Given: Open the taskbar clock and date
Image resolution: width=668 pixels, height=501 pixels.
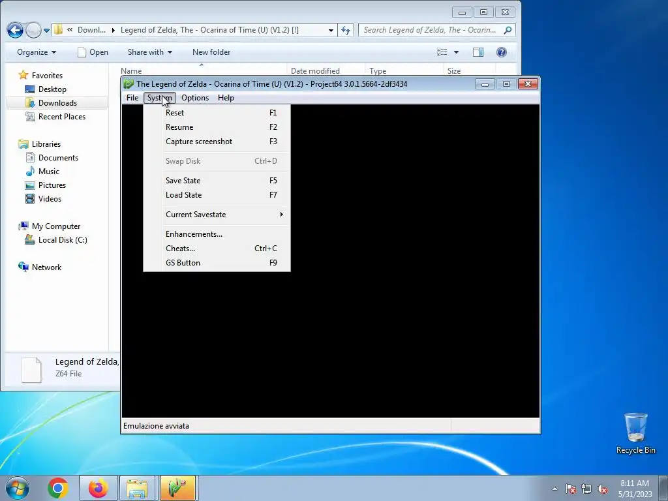Looking at the screenshot, I should pyautogui.click(x=635, y=489).
